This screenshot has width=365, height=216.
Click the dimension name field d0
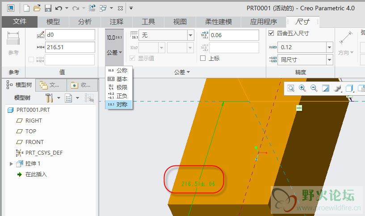pos(70,35)
